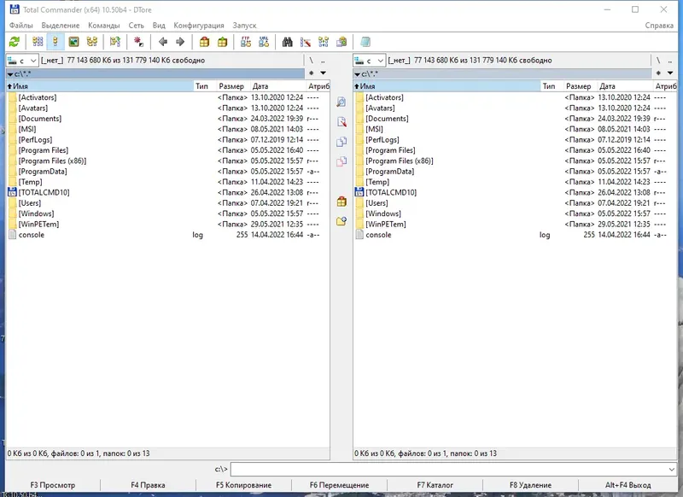
Task: Open the URL new FTP connection icon
Action: pos(264,42)
